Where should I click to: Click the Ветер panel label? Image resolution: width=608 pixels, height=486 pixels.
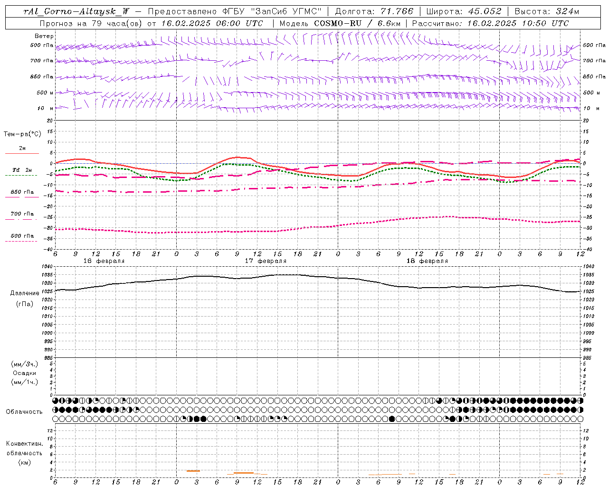tap(44, 36)
